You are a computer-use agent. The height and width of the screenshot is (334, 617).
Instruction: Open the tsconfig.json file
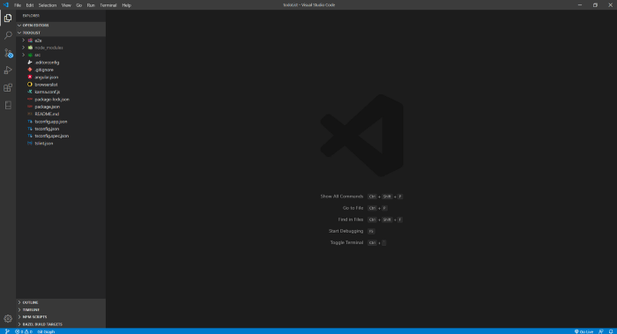pos(61,129)
